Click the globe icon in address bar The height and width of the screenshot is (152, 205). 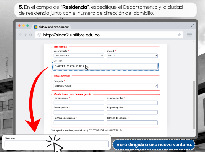click(39, 35)
